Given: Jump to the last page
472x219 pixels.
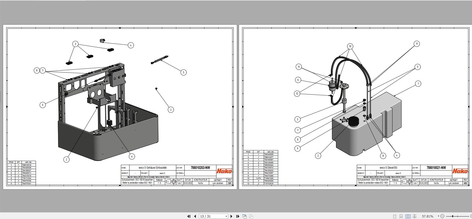Looking at the screenshot, I should pos(238,216).
